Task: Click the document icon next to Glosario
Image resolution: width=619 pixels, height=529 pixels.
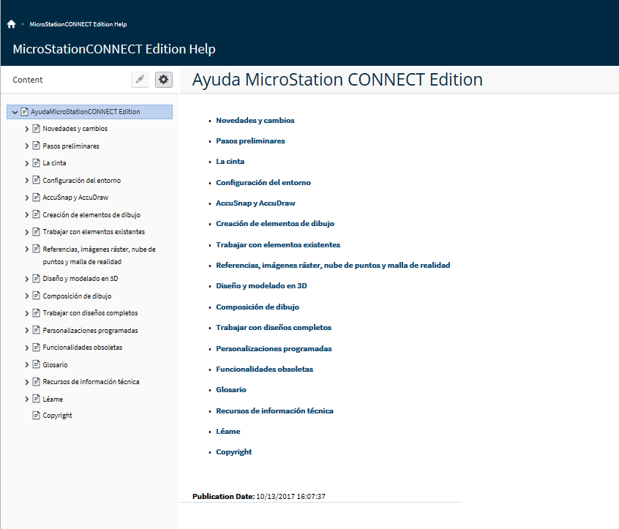Action: pos(36,364)
